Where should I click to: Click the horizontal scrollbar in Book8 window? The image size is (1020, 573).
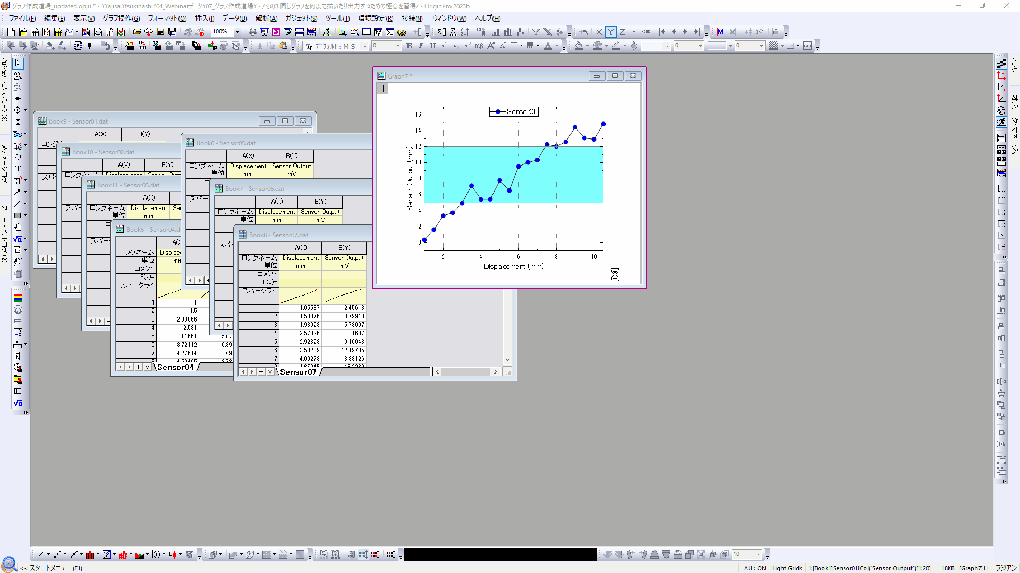tap(466, 372)
